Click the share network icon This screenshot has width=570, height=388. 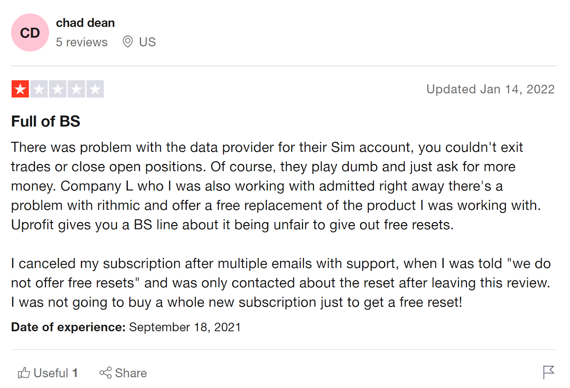pos(105,373)
